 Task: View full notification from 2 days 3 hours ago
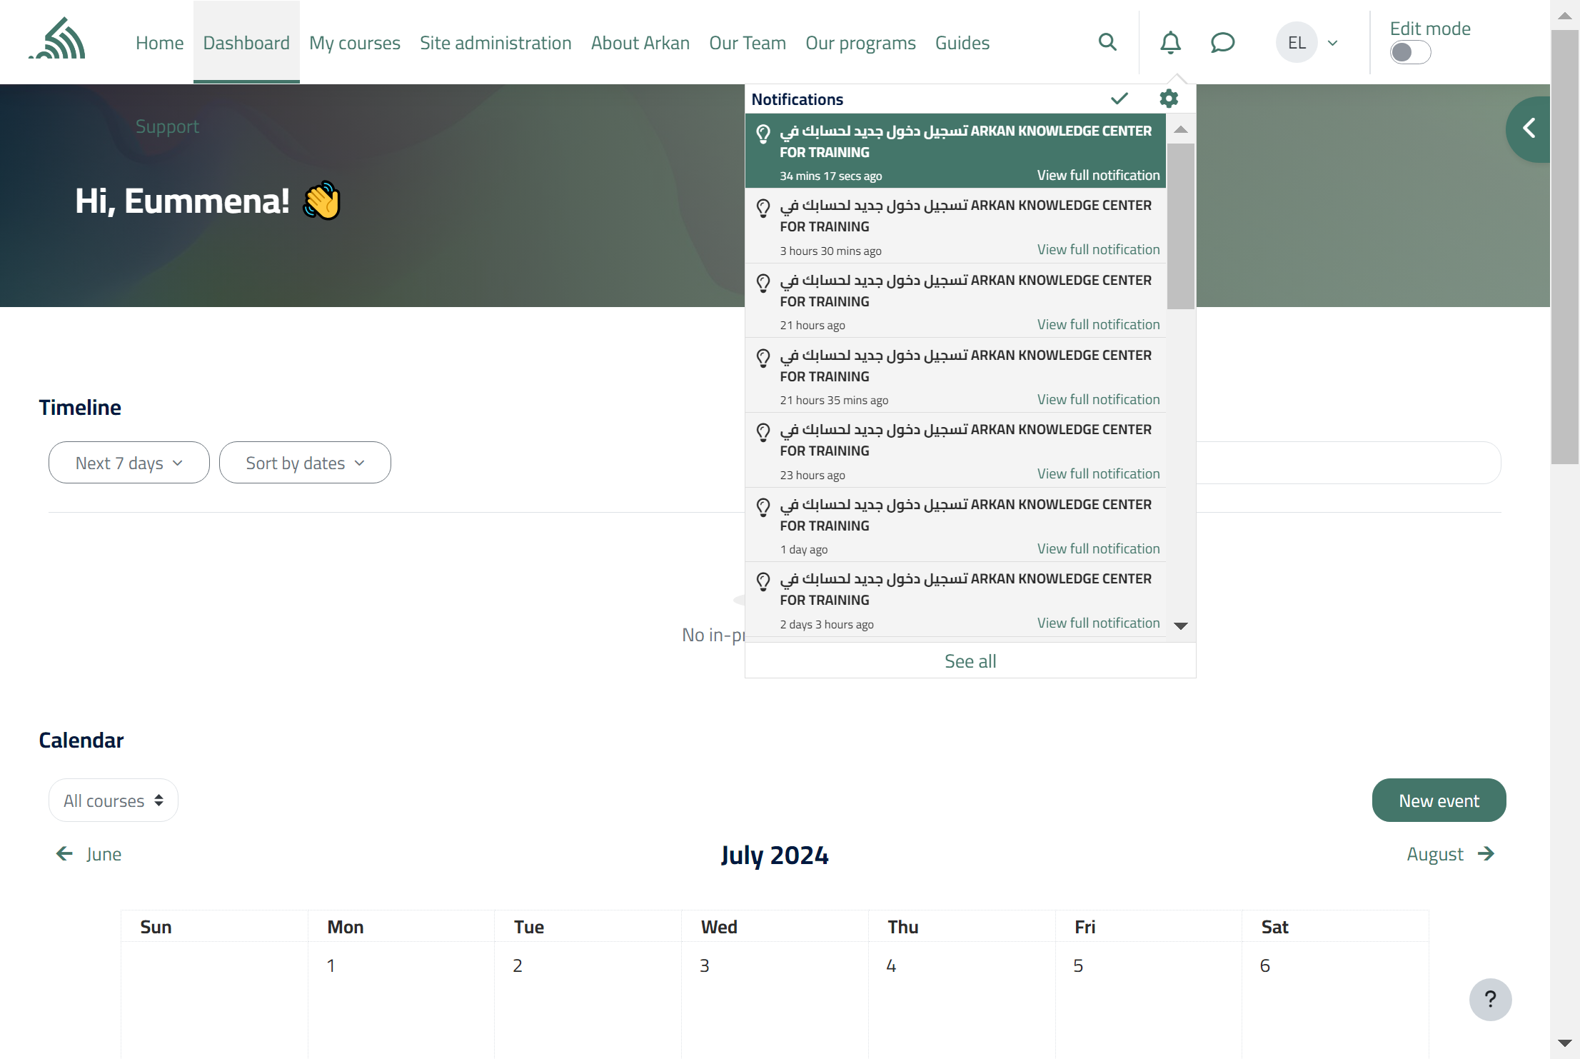[1098, 623]
